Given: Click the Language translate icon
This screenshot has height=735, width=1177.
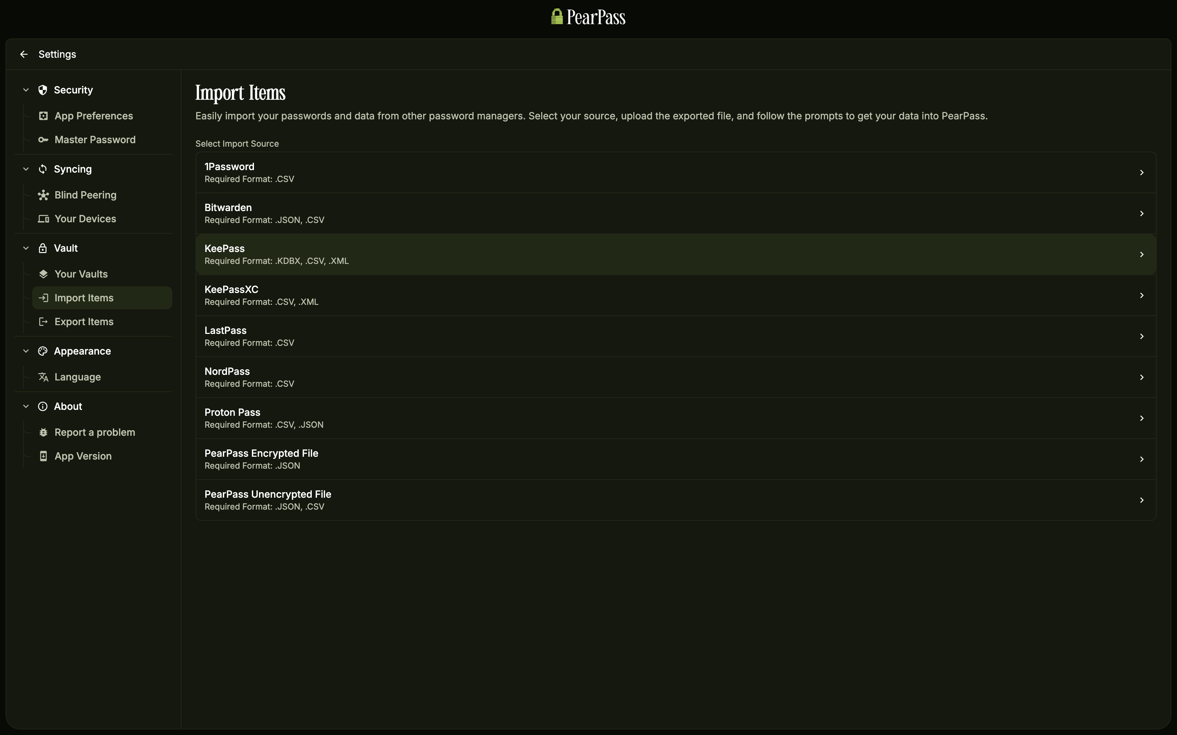Looking at the screenshot, I should click(x=43, y=377).
